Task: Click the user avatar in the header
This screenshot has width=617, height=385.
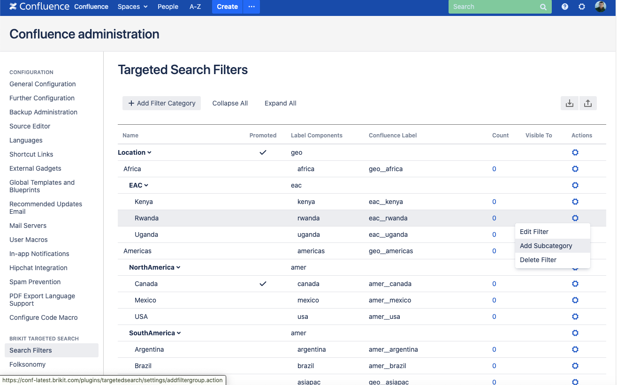Action: pyautogui.click(x=601, y=7)
